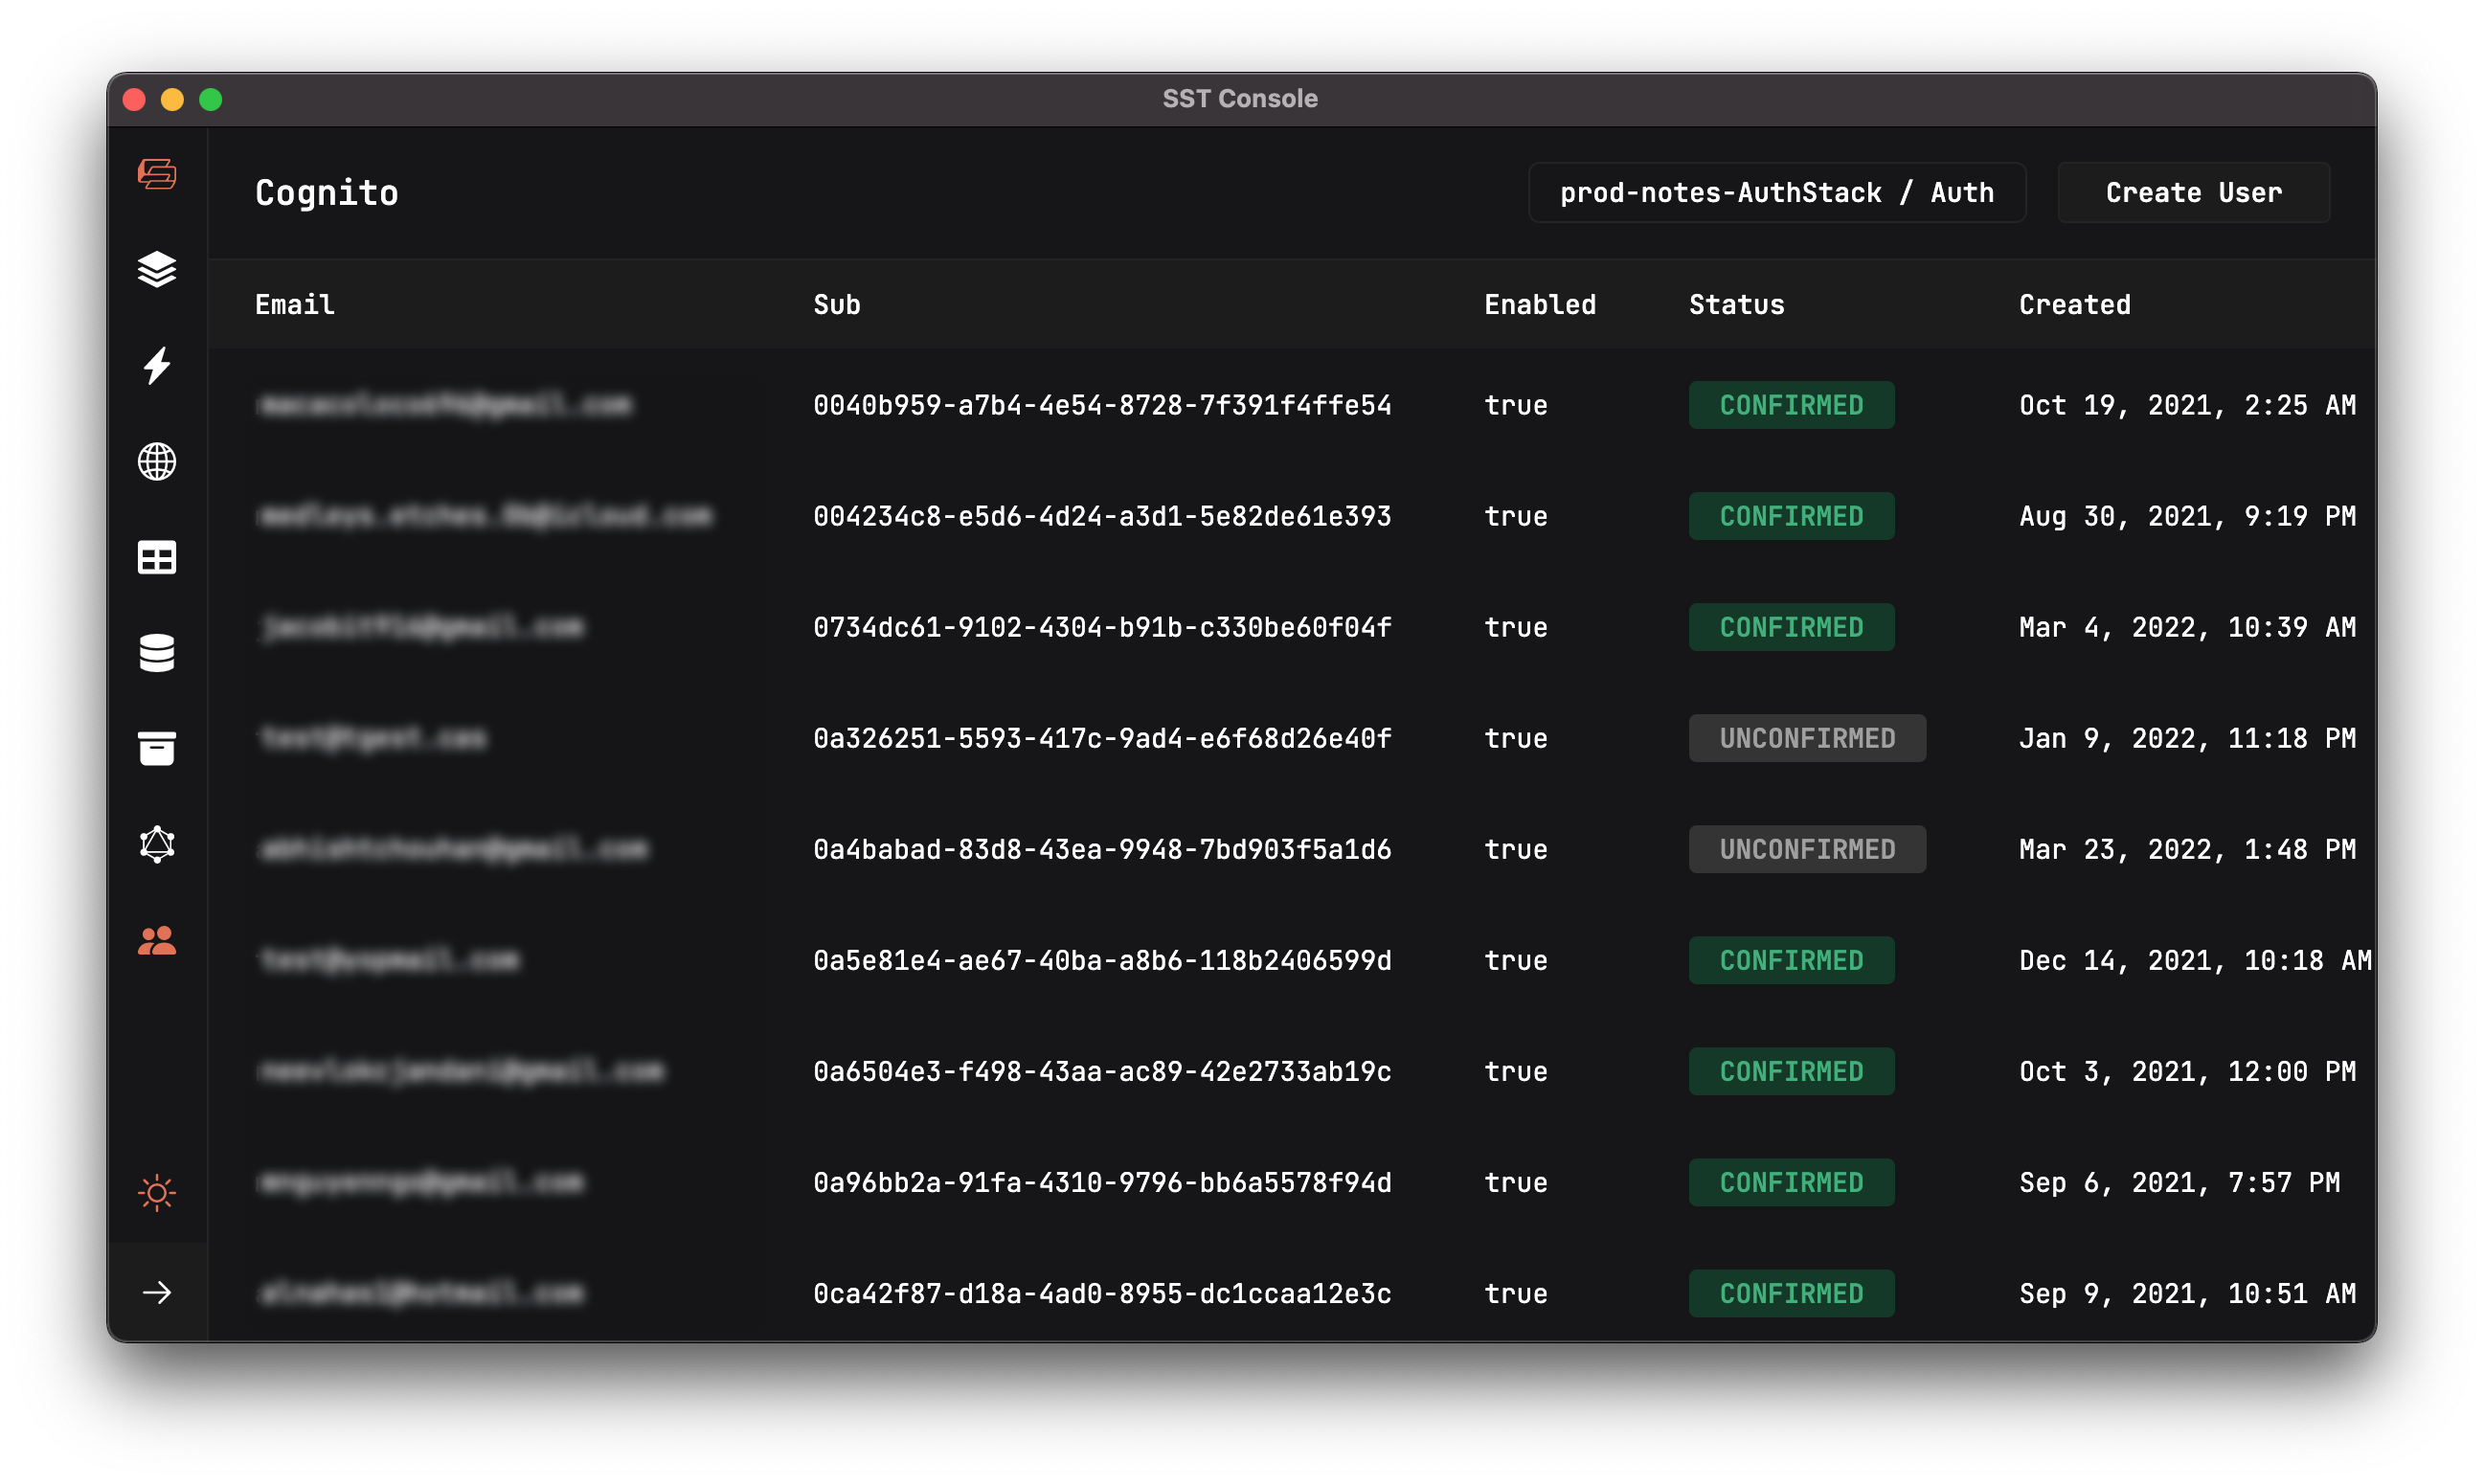Click UNCONFIRMED badge for Jan 9, 2022 user
This screenshot has height=1484, width=2484.
pyautogui.click(x=1806, y=738)
